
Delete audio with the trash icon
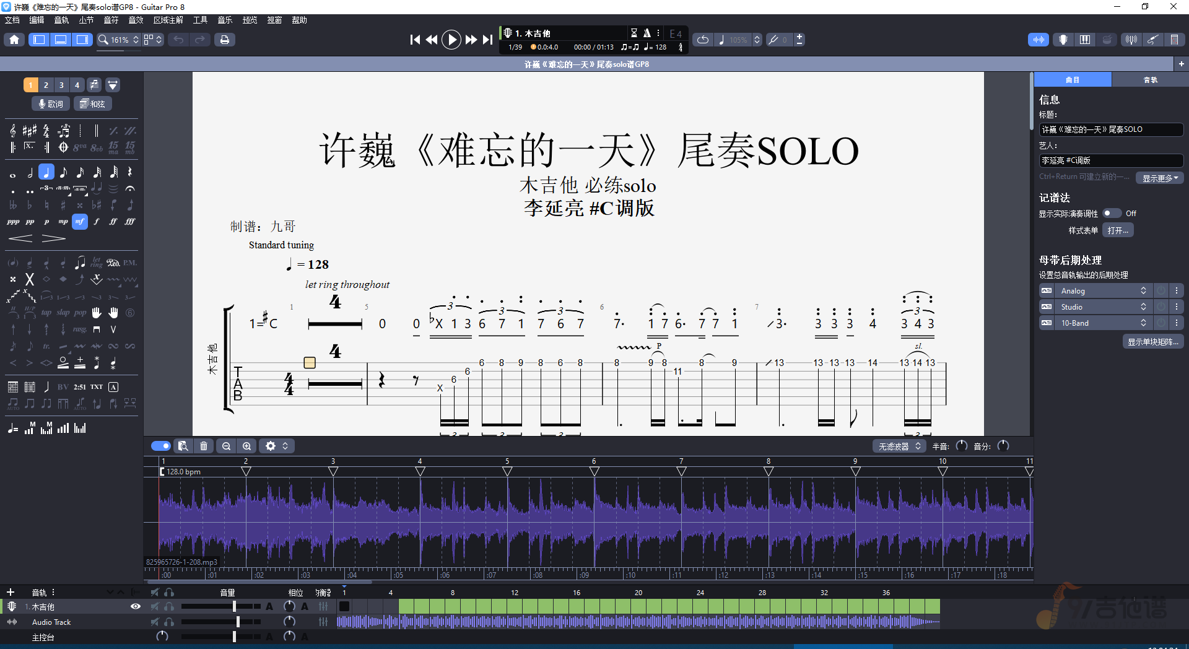(x=204, y=446)
